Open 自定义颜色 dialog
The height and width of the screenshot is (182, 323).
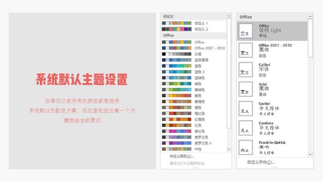tap(182, 156)
